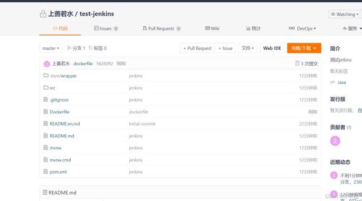Launch the Web IDE
Viewport: 362px width, 201px height.
click(x=272, y=48)
